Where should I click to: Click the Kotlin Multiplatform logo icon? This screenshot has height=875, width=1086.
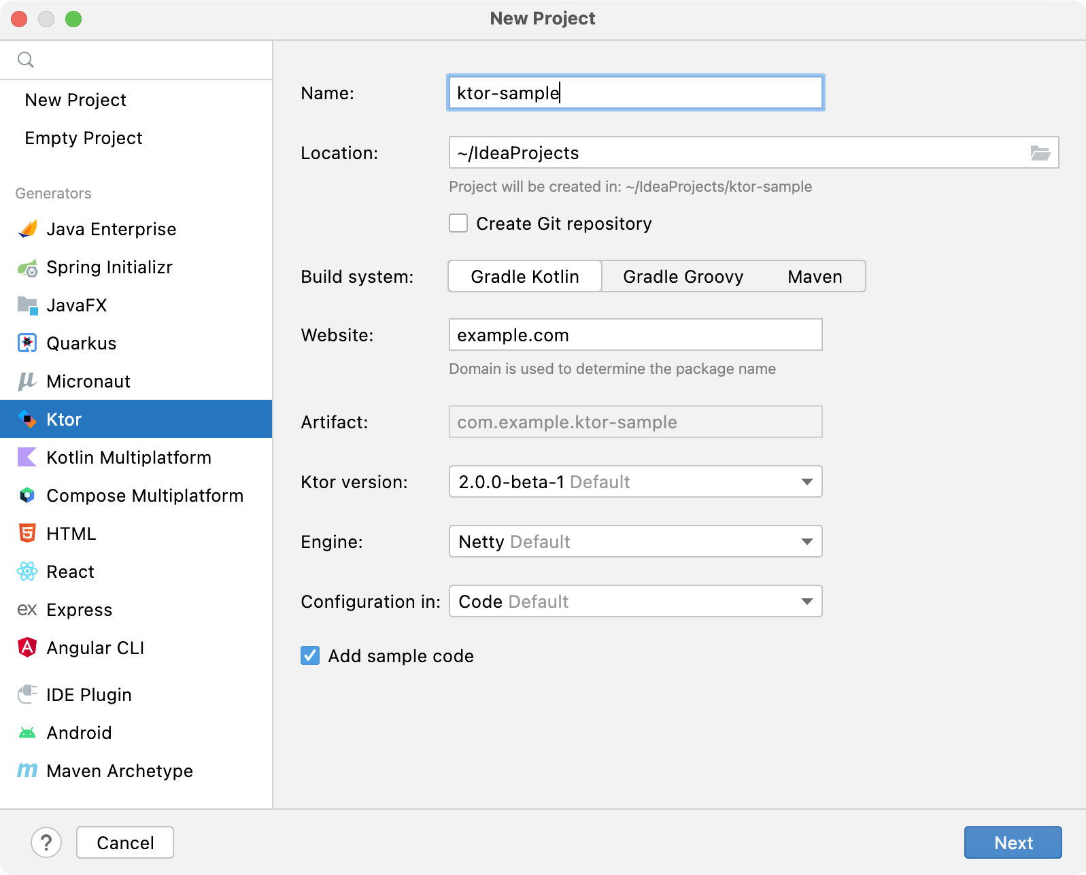(27, 457)
